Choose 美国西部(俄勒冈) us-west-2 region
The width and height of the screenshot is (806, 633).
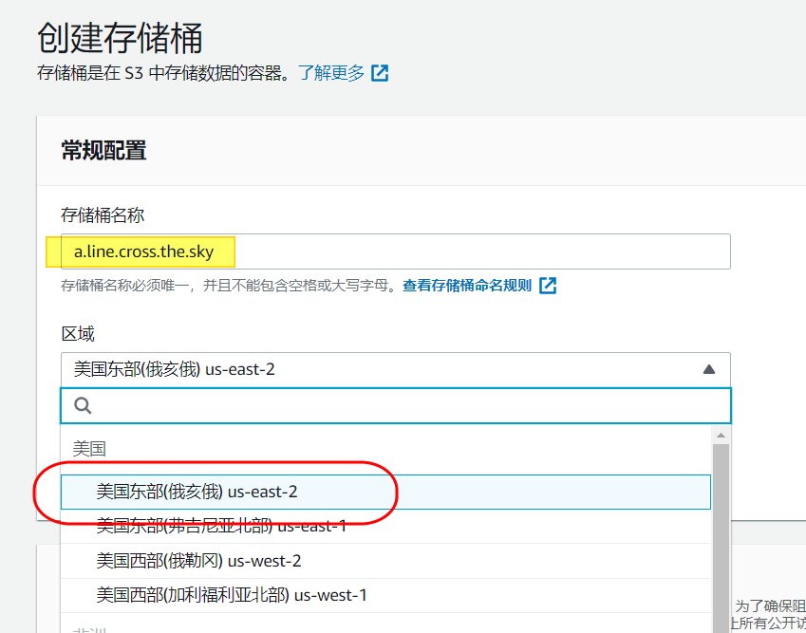coord(198,561)
